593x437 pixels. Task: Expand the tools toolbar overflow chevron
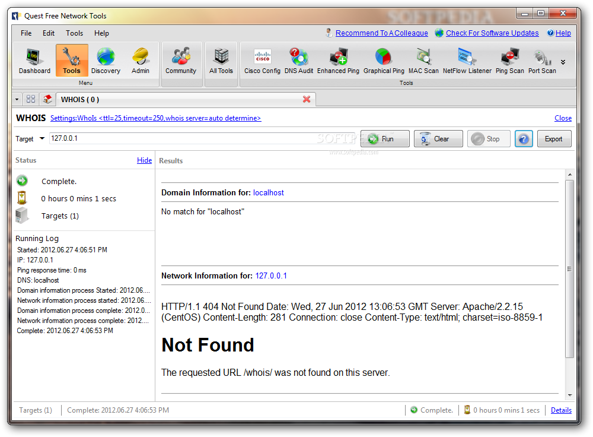pyautogui.click(x=563, y=62)
